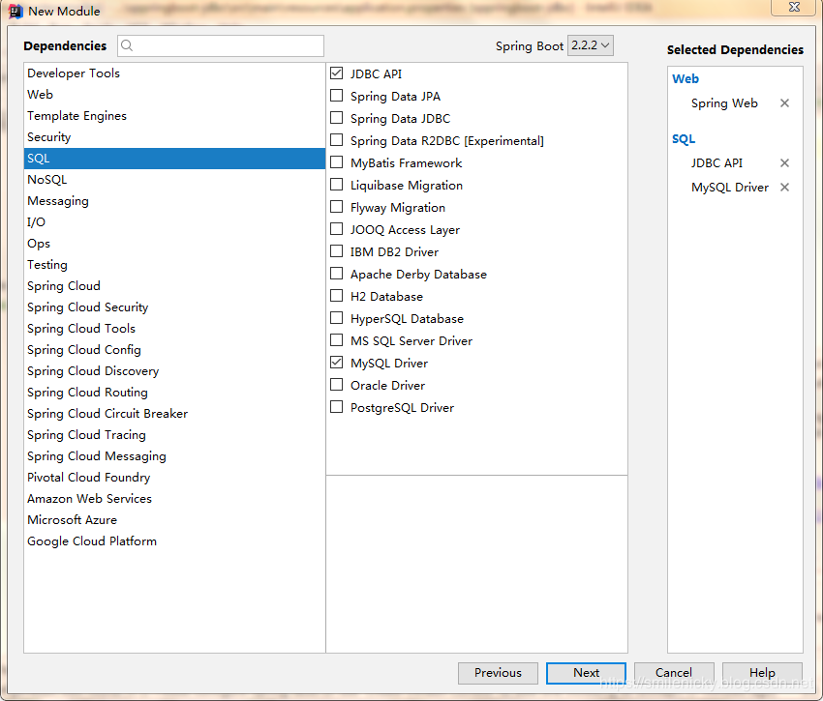Select Amazon Web Services category
This screenshot has height=701, width=823.
point(174,499)
